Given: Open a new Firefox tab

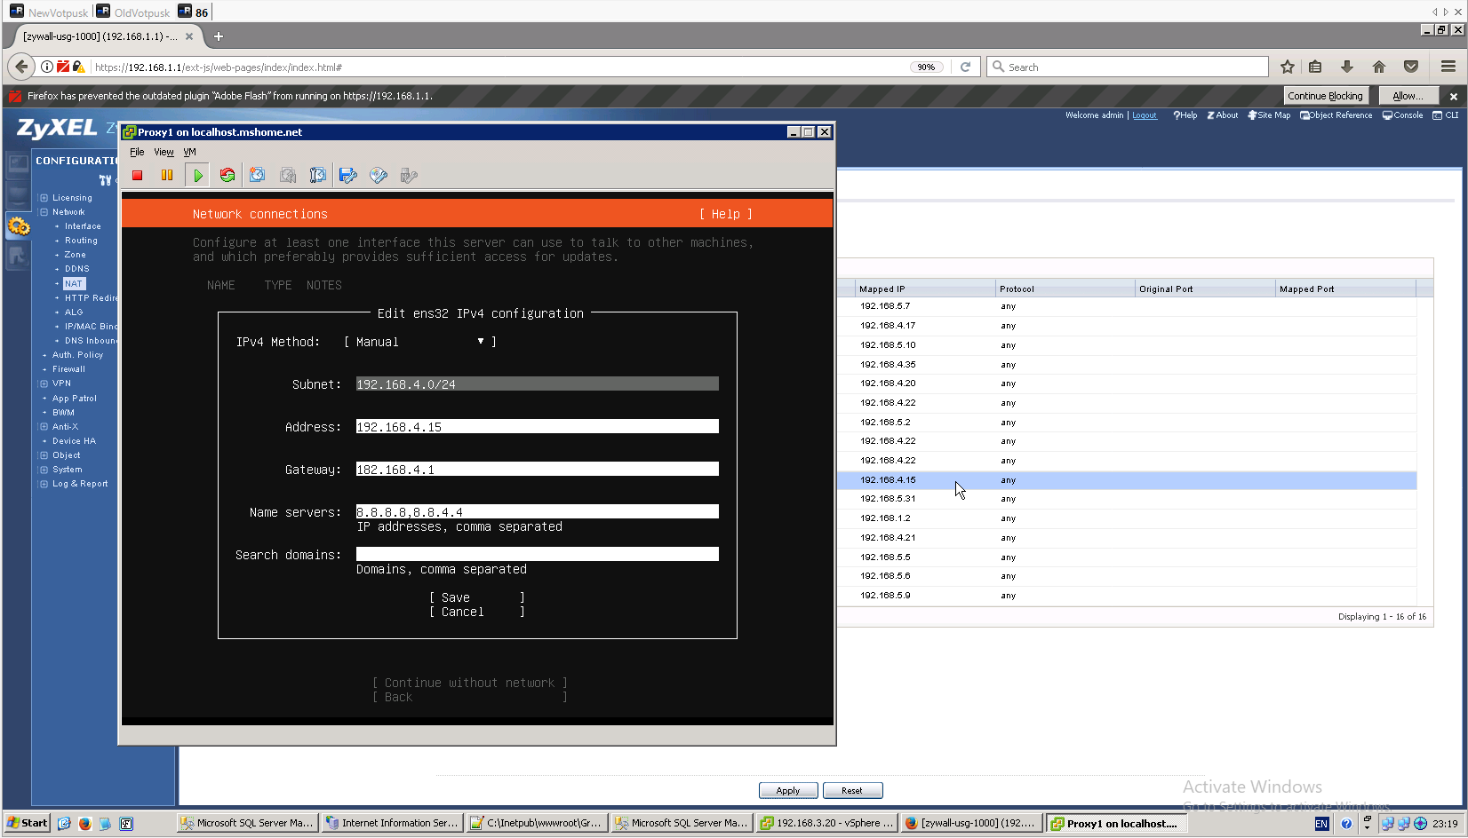Looking at the screenshot, I should (x=219, y=36).
